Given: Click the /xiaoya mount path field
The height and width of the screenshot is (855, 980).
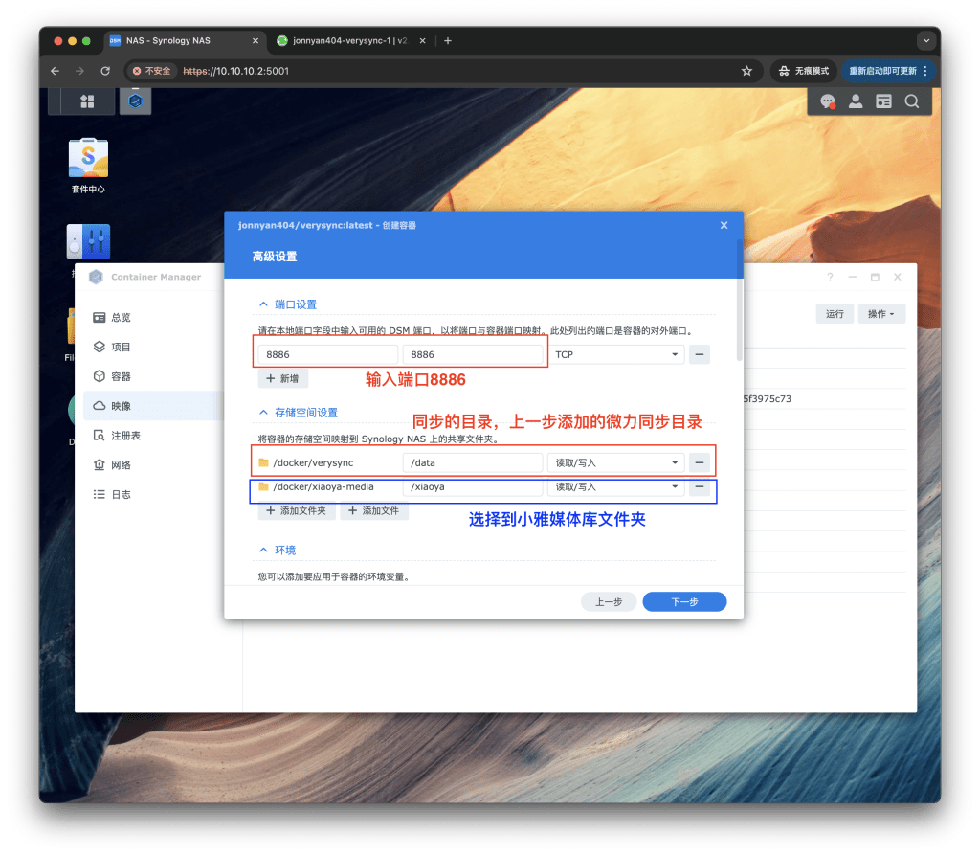Looking at the screenshot, I should [473, 486].
